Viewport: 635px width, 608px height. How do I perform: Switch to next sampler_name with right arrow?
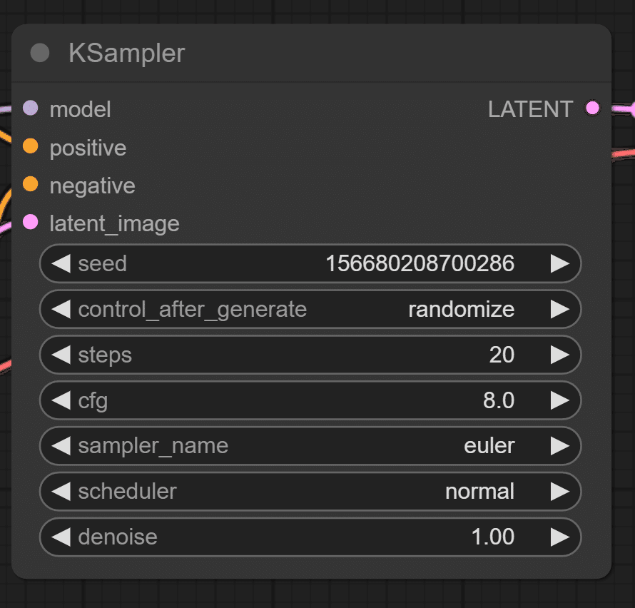[560, 446]
